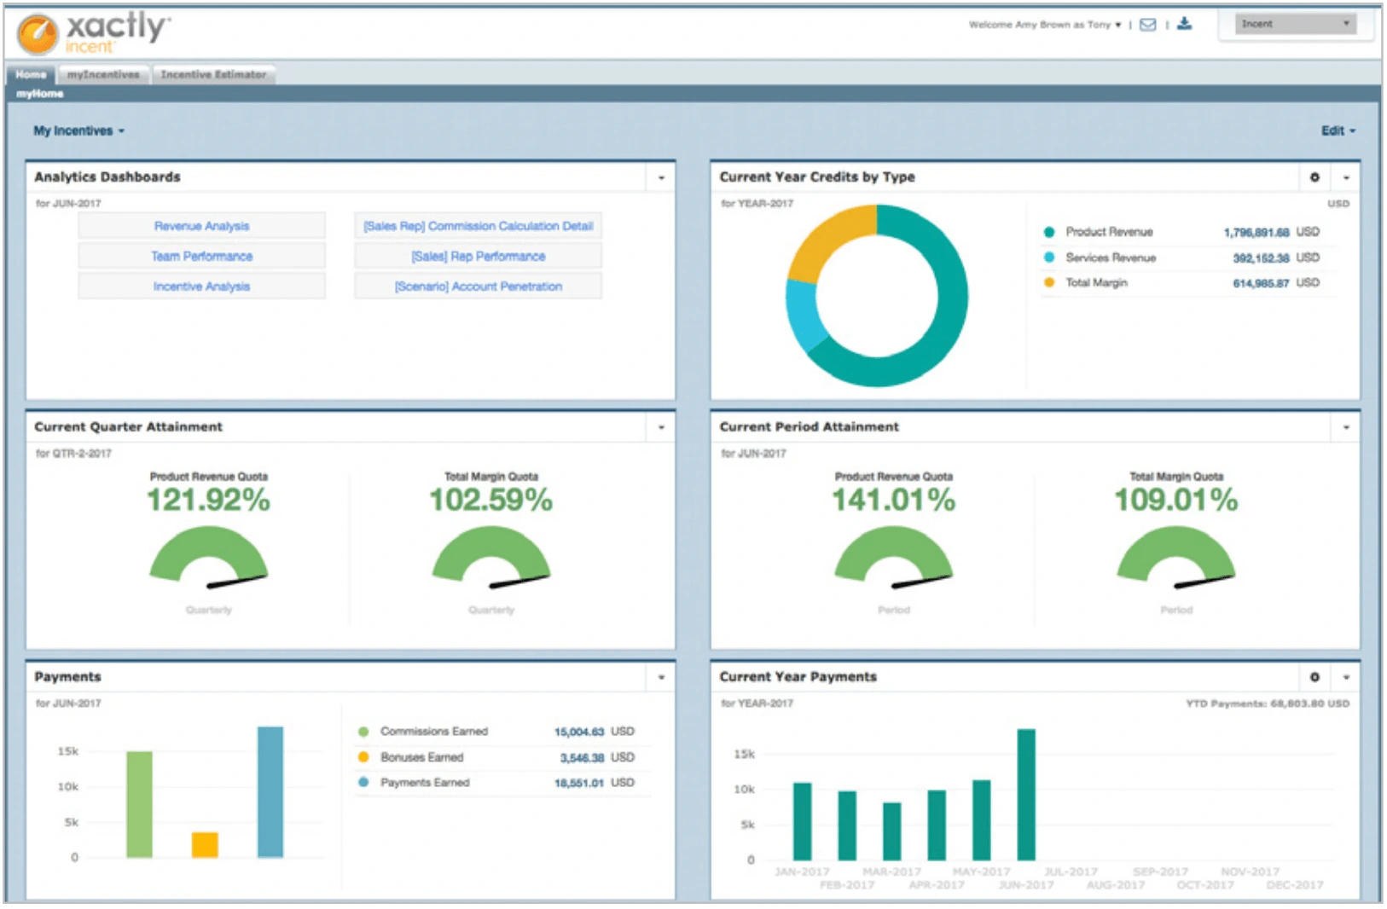Viewport: 1387px width, 909px height.
Task: Click the Bonuses Earned orange legend dot
Action: click(363, 757)
